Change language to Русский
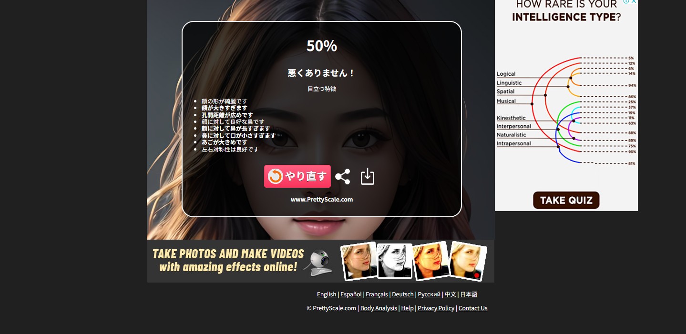The image size is (686, 334). pos(429,294)
